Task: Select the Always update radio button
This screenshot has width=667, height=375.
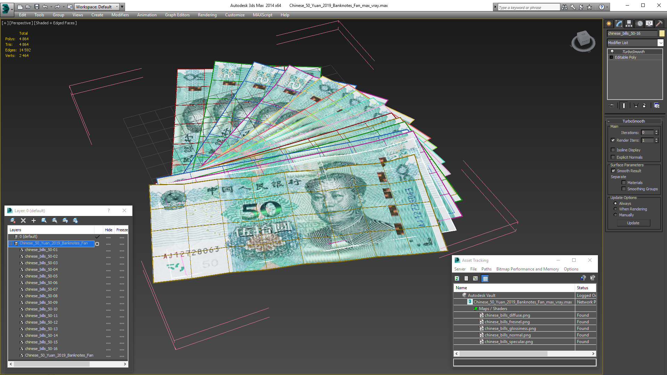Action: 615,203
